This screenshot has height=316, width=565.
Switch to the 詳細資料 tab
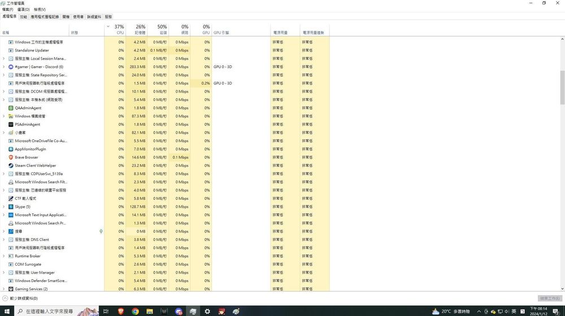click(94, 17)
